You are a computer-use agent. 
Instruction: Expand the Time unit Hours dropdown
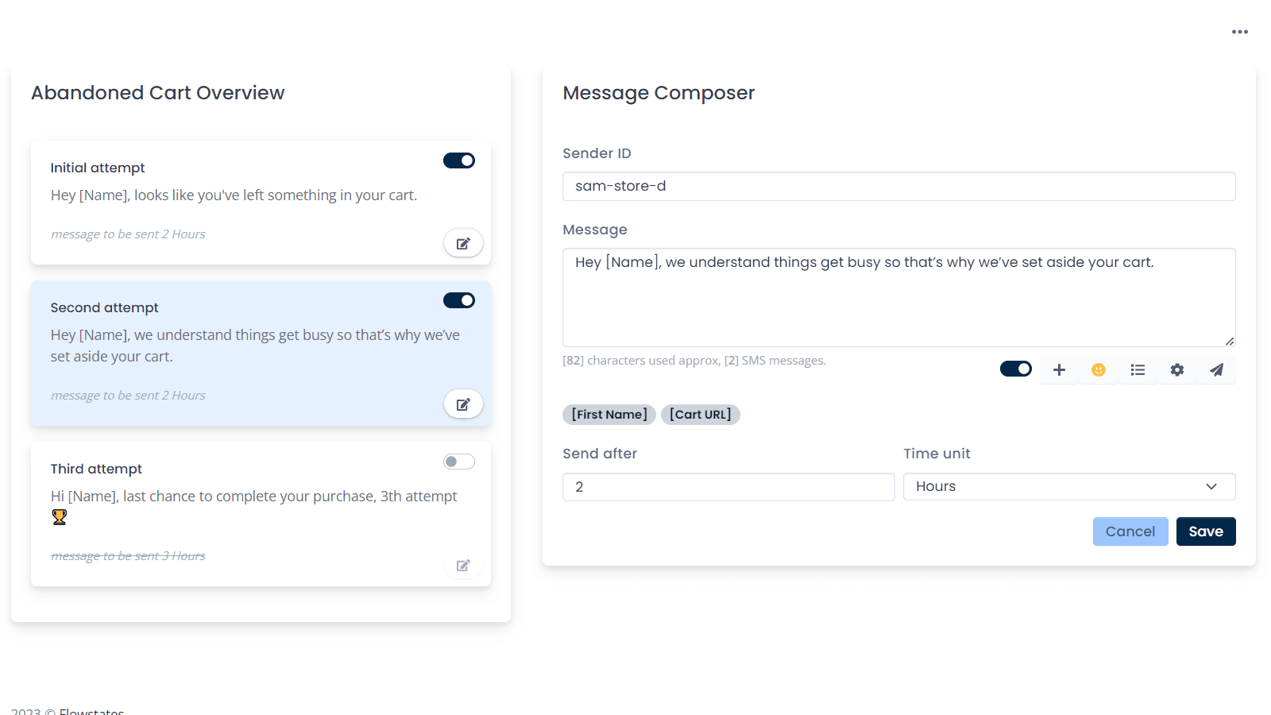(1068, 486)
